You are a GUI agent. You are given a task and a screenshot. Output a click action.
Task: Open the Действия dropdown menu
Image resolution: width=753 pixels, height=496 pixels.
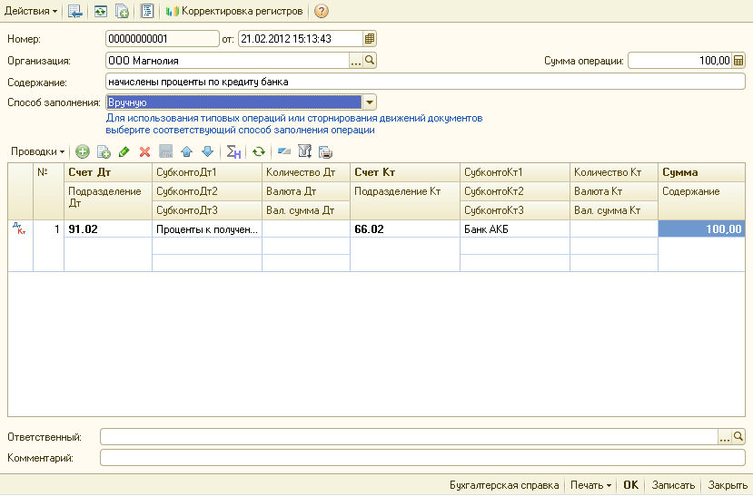pyautogui.click(x=31, y=12)
